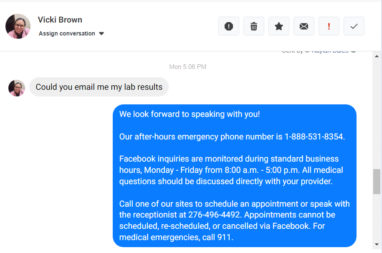382x253 pixels.
Task: Flag conversation with red exclamation icon
Action: (x=329, y=26)
